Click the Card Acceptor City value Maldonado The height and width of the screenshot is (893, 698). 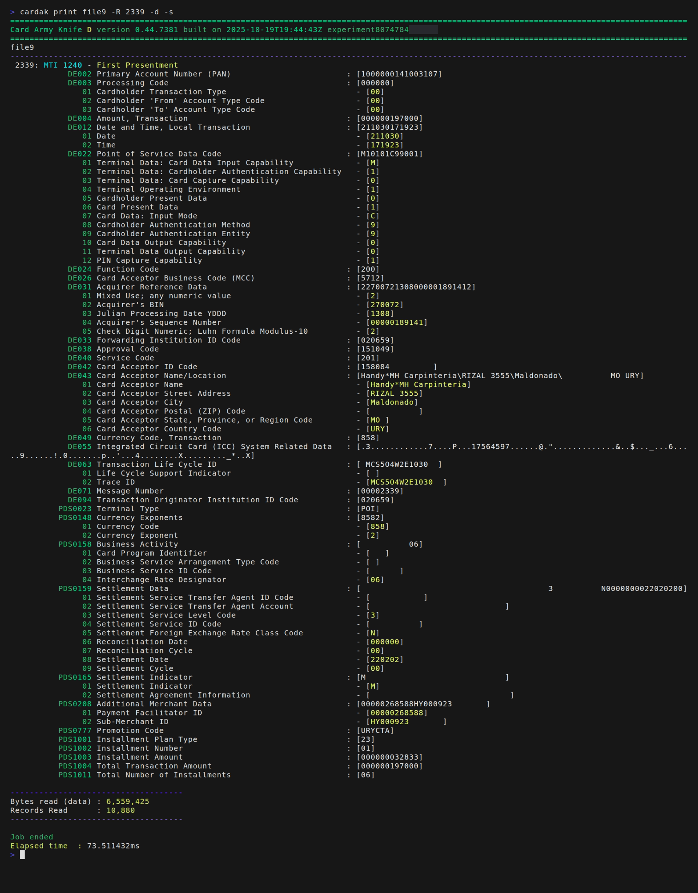point(392,402)
